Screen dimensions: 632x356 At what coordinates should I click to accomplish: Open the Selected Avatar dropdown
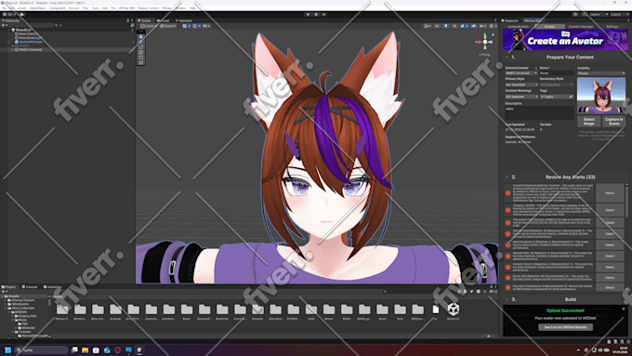coord(521,73)
